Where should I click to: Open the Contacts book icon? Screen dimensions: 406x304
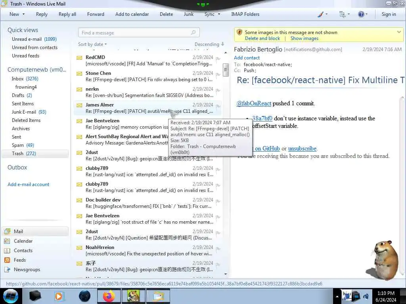pyautogui.click(x=7, y=251)
